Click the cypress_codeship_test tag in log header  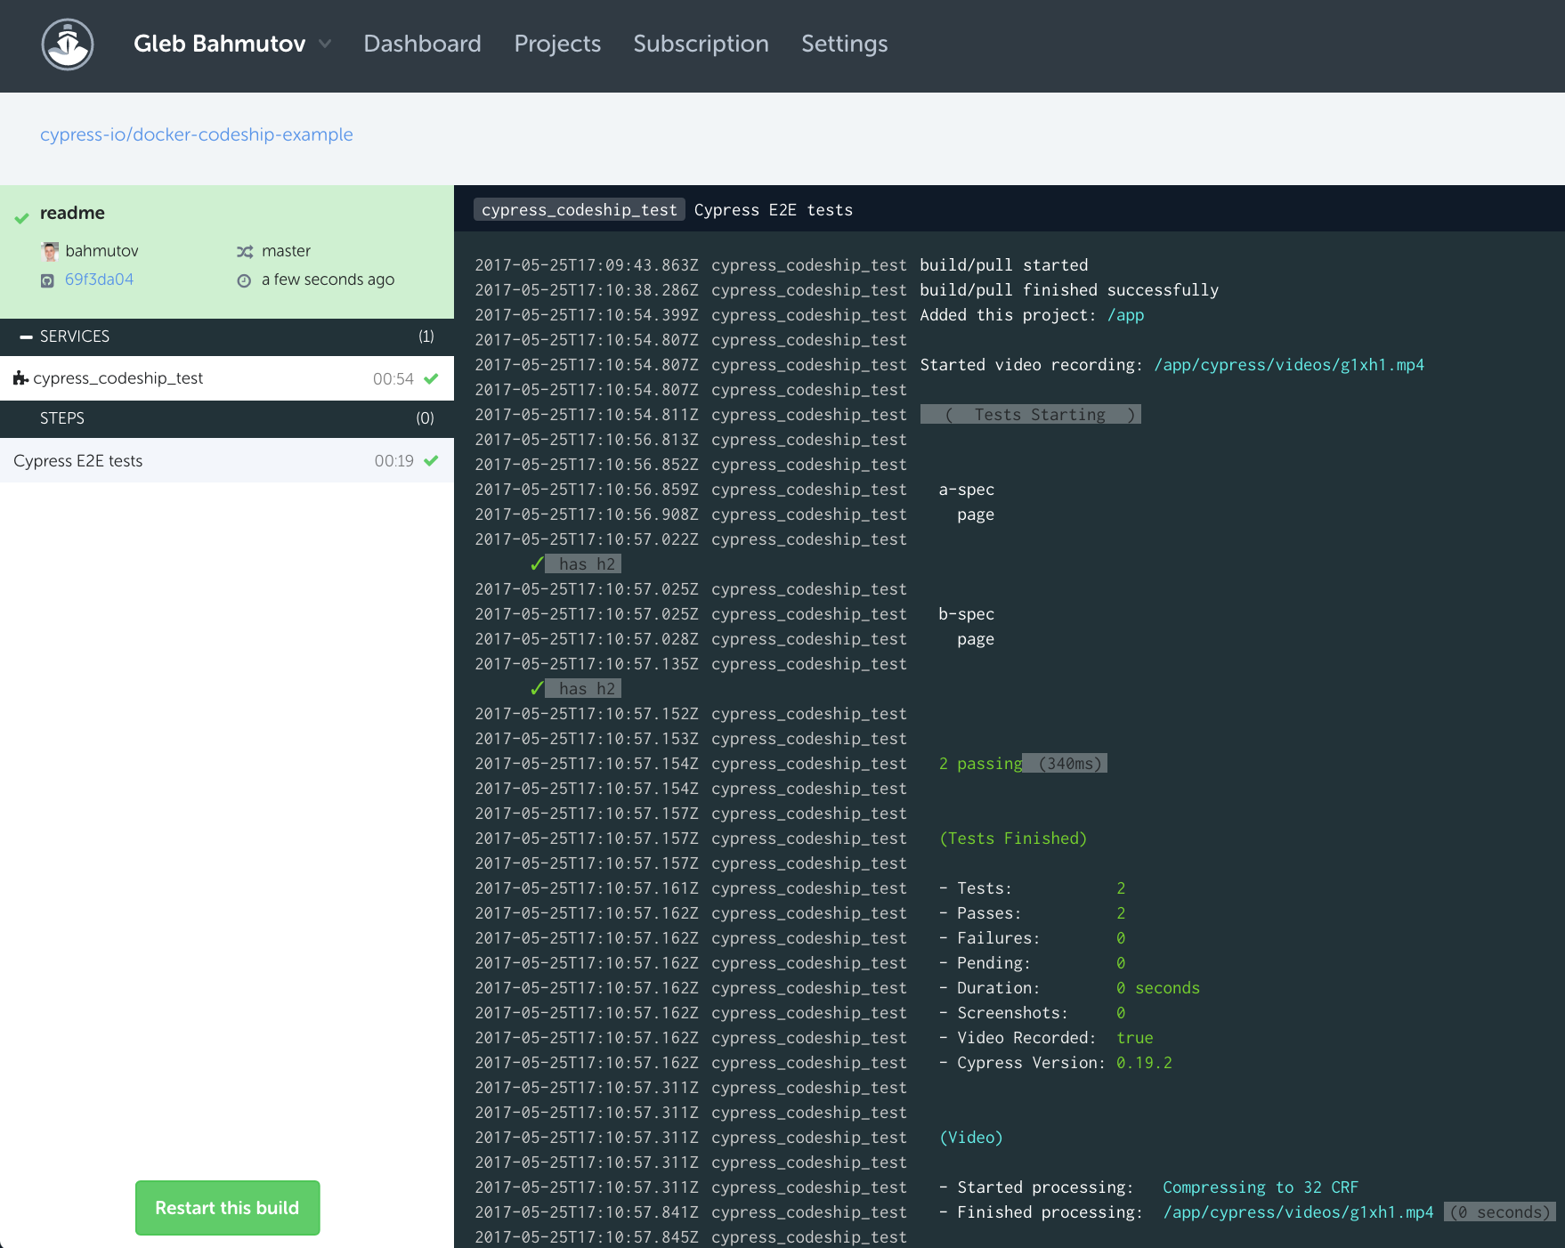[x=580, y=210]
